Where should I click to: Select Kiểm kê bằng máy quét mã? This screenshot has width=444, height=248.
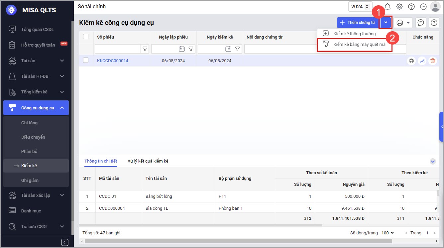point(359,45)
